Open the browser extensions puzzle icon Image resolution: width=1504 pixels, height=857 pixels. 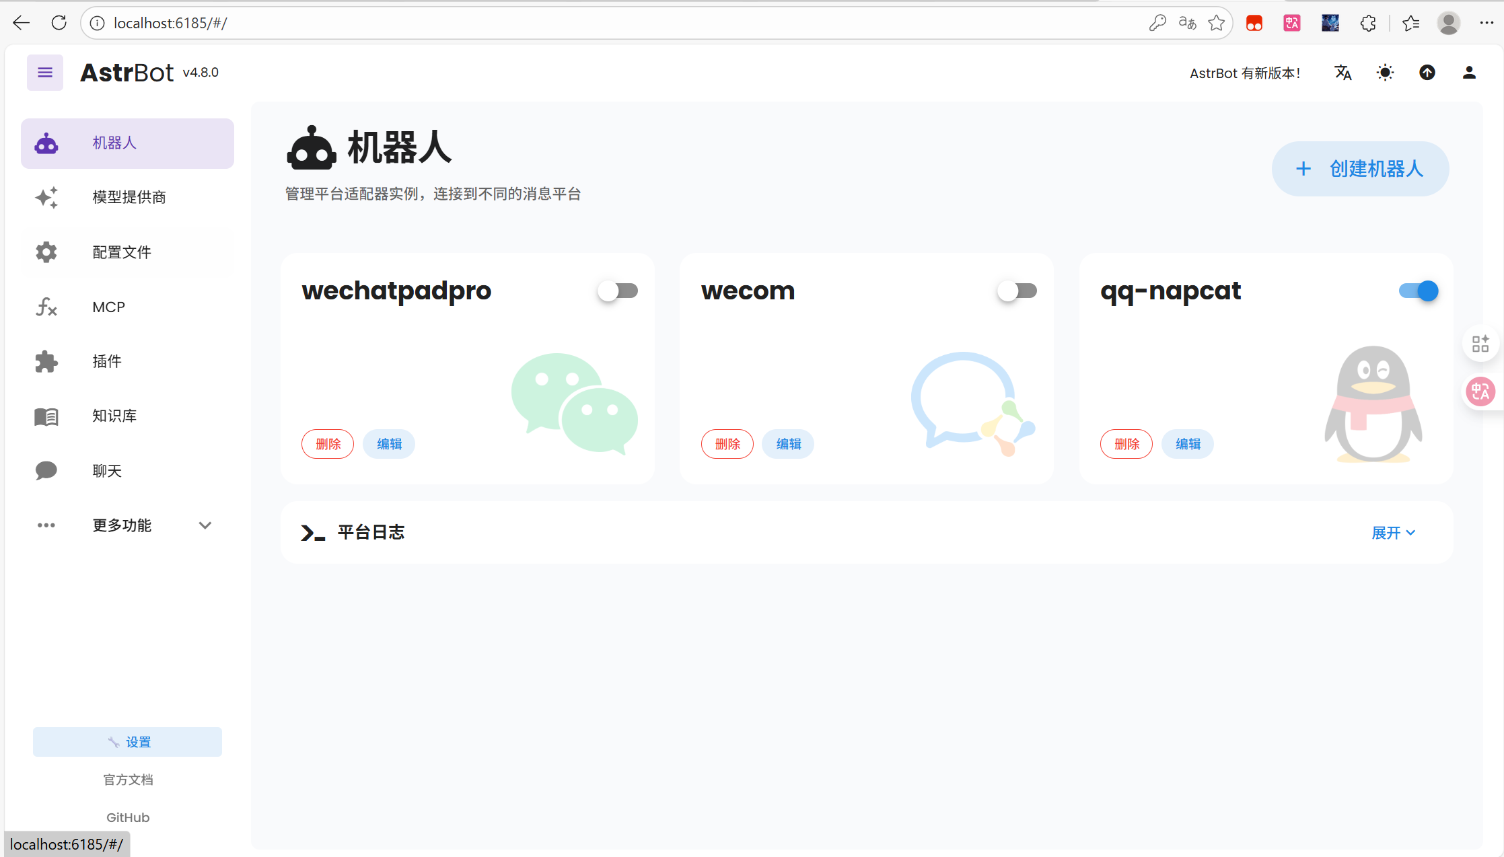tap(1368, 23)
